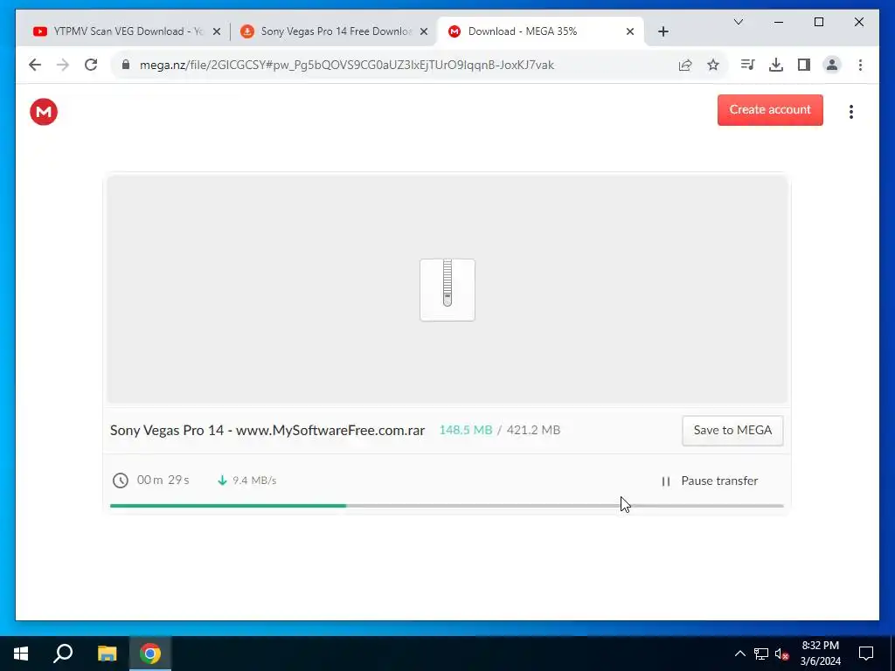895x671 pixels.
Task: Click the MEGA logo icon
Action: (x=44, y=111)
